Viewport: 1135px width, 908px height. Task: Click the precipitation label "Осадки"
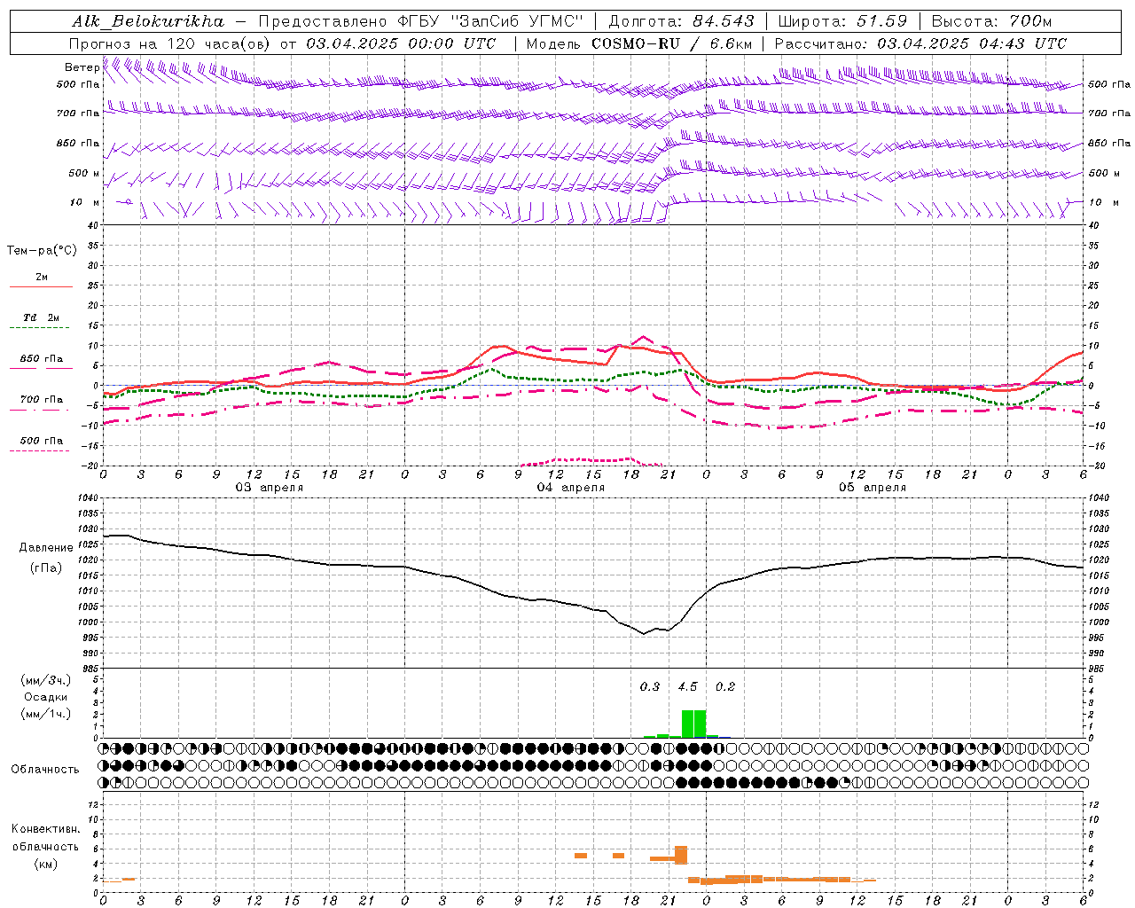coord(45,697)
